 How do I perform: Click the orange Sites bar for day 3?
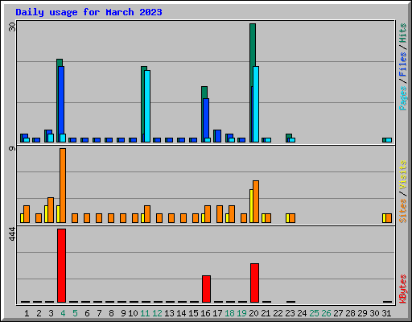coord(51,210)
